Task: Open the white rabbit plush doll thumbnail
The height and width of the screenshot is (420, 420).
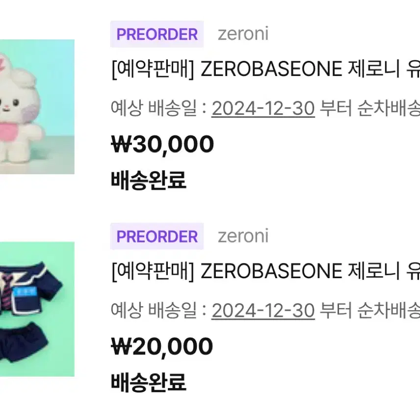Action: pos(37,106)
